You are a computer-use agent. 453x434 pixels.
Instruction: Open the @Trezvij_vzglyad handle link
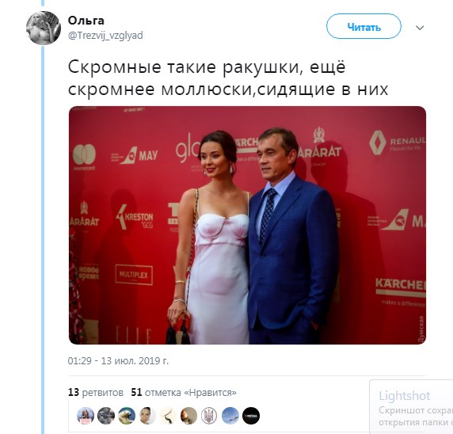(105, 36)
